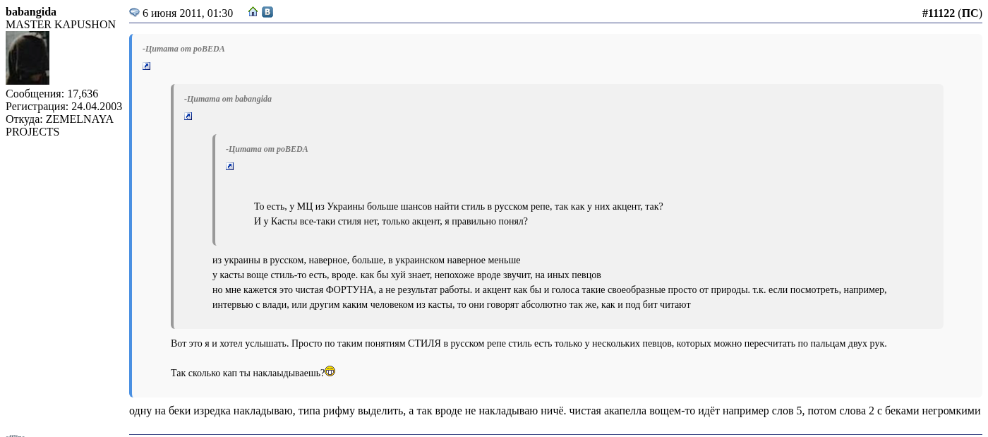Click the post date '6 июня 2011, 01:30'
This screenshot has width=988, height=437.
(188, 13)
